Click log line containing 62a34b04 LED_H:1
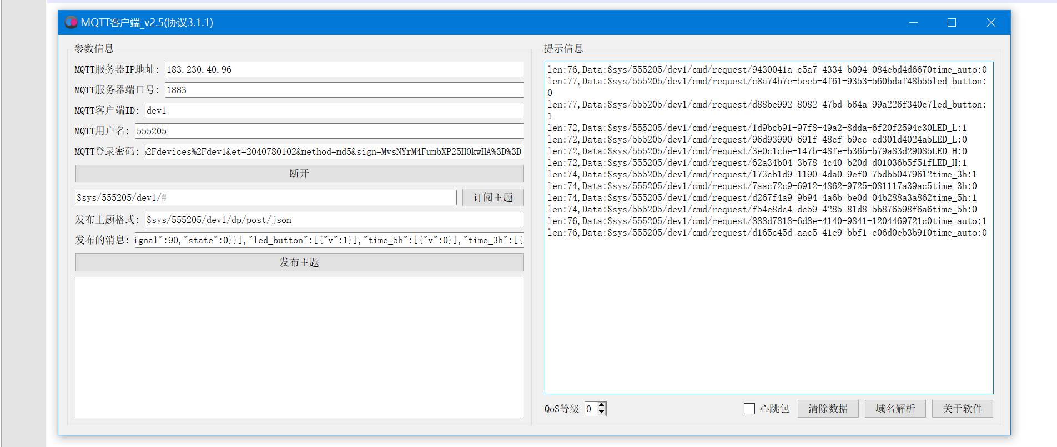The image size is (1057, 447). point(757,162)
